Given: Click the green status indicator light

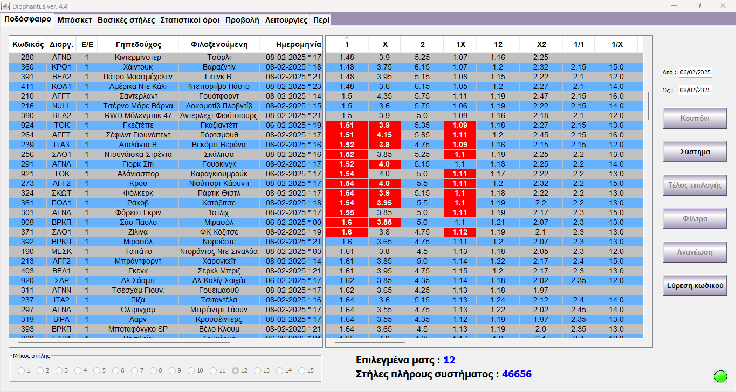Looking at the screenshot, I should (720, 376).
